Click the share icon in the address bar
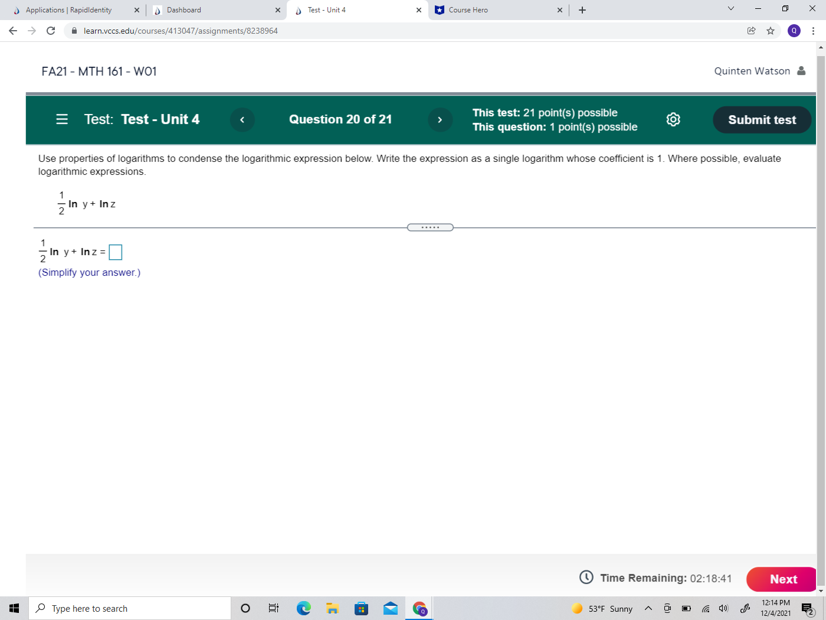This screenshot has height=620, width=826. point(752,30)
